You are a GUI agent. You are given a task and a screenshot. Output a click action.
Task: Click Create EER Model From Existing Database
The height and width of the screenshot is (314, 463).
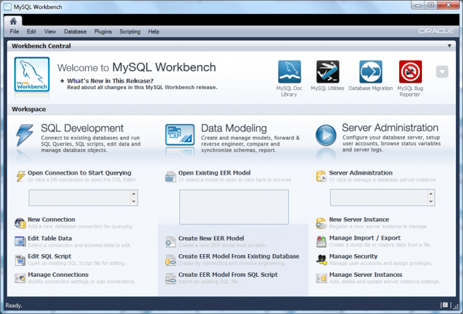coord(239,256)
